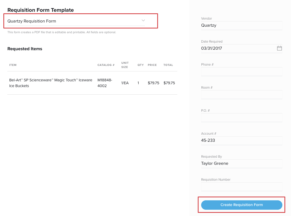Click the Account # field showing 45-233
This screenshot has height=216, width=291.
tap(241, 140)
